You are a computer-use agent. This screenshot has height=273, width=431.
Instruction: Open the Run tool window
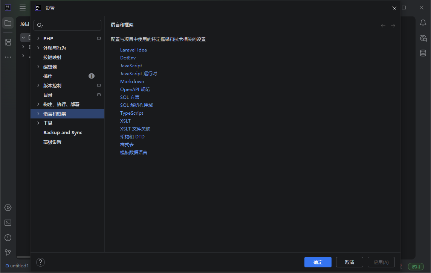8,207
